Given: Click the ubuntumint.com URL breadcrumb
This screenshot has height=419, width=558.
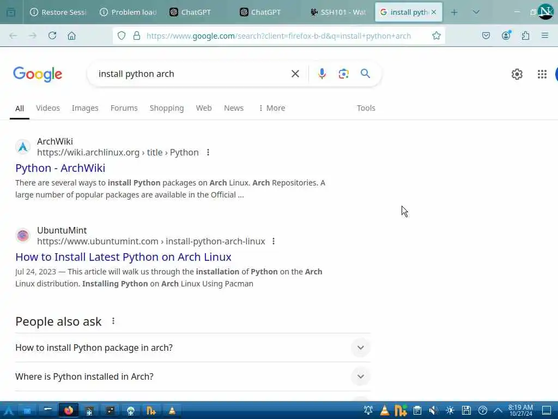Looking at the screenshot, I should click(x=151, y=241).
